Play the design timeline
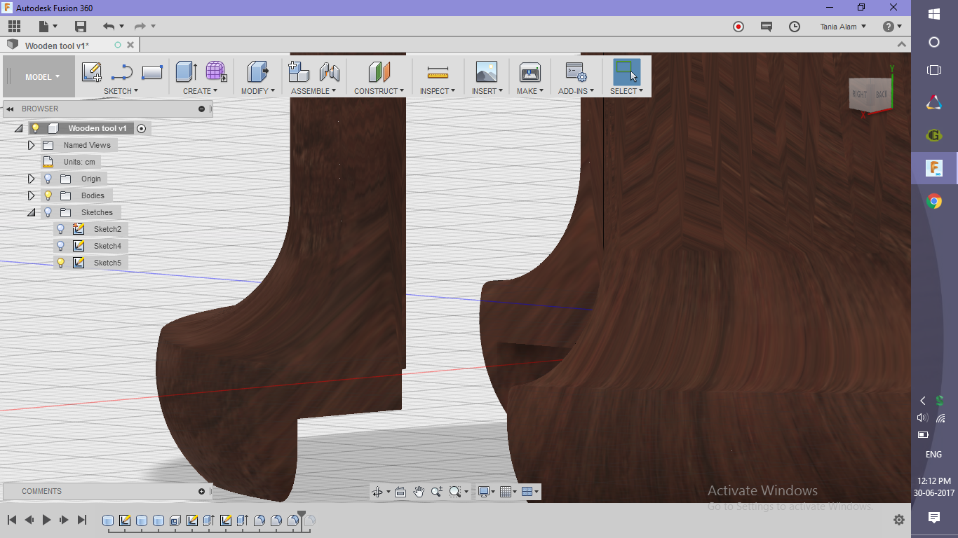The height and width of the screenshot is (538, 958). click(46, 520)
